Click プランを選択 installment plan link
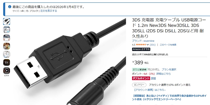The width and height of the screenshot is (210, 105). pos(169,69)
